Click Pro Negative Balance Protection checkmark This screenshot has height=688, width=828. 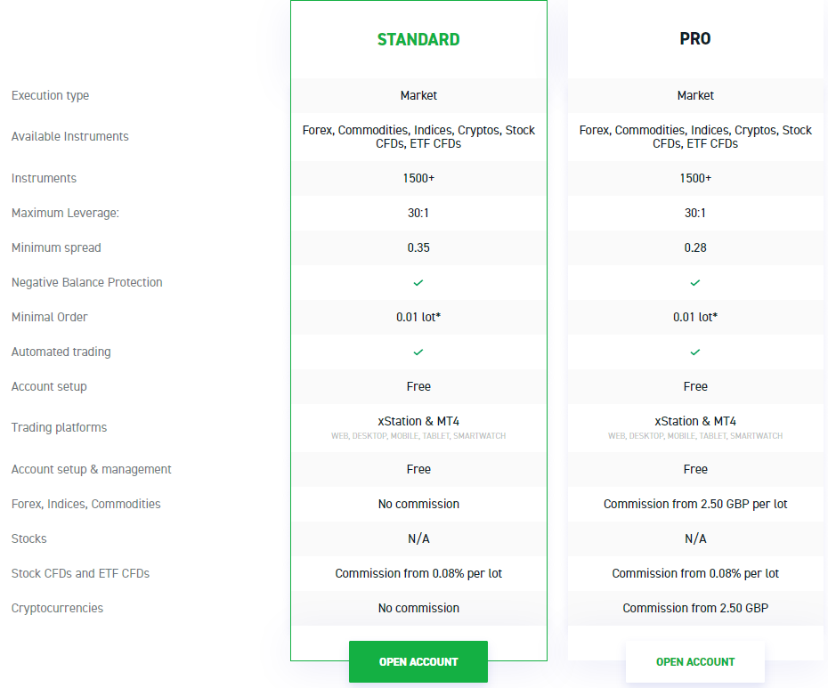pos(695,283)
